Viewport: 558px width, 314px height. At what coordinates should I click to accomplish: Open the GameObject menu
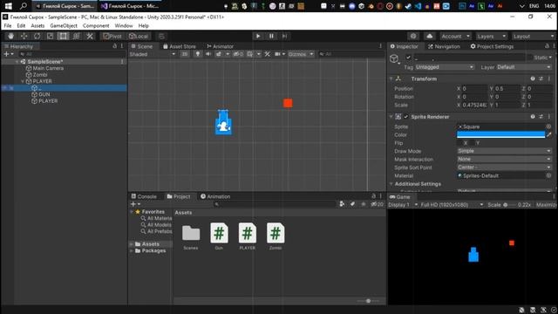coord(64,25)
